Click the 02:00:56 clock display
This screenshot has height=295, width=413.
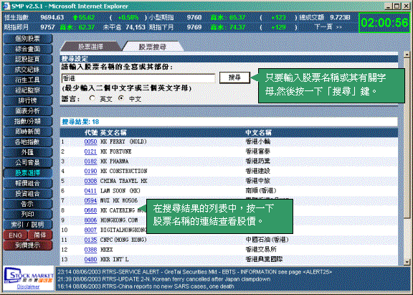click(384, 23)
